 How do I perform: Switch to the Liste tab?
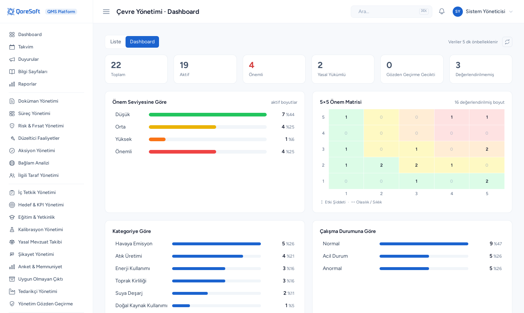pyautogui.click(x=116, y=42)
